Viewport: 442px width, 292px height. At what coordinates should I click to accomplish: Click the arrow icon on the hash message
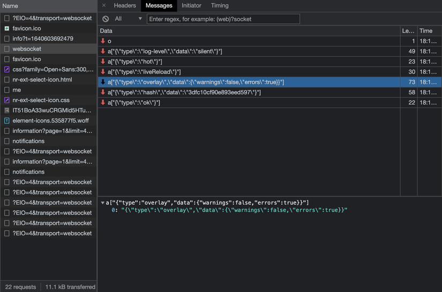click(x=103, y=92)
